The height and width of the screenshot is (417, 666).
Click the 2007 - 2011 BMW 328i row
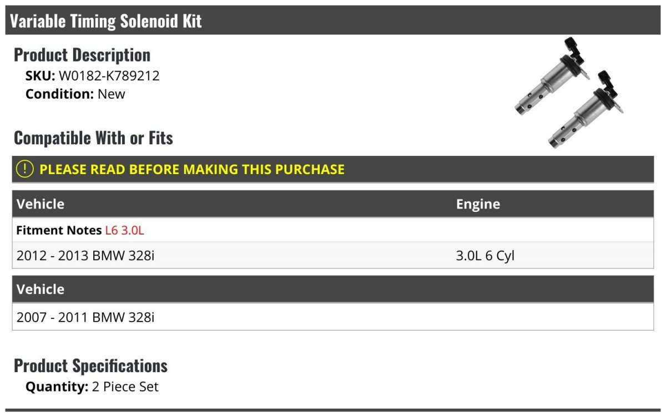tap(333, 317)
